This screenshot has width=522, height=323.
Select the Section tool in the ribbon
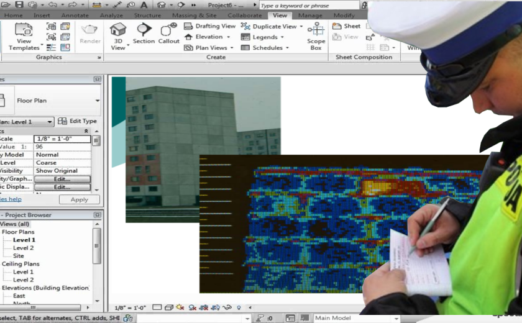click(144, 34)
